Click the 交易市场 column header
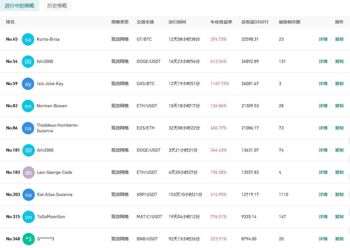This screenshot has height=248, width=350. tap(145, 22)
